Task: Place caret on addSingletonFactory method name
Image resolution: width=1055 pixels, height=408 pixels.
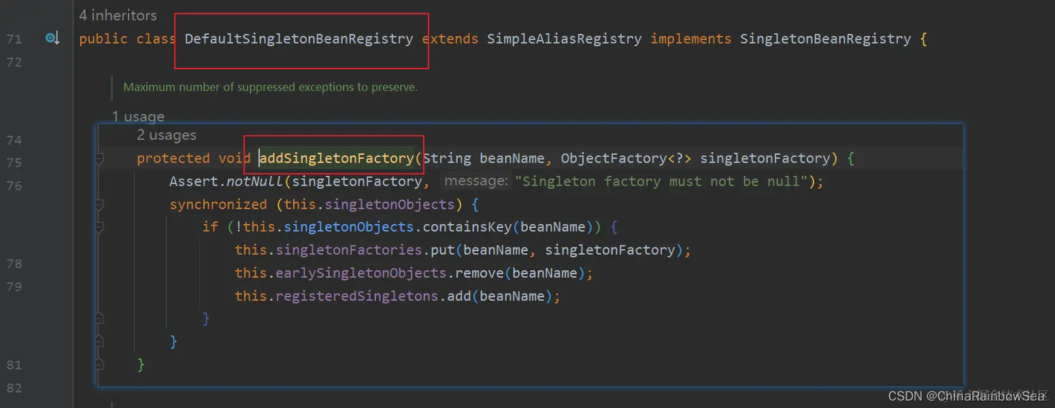Action: pos(337,158)
